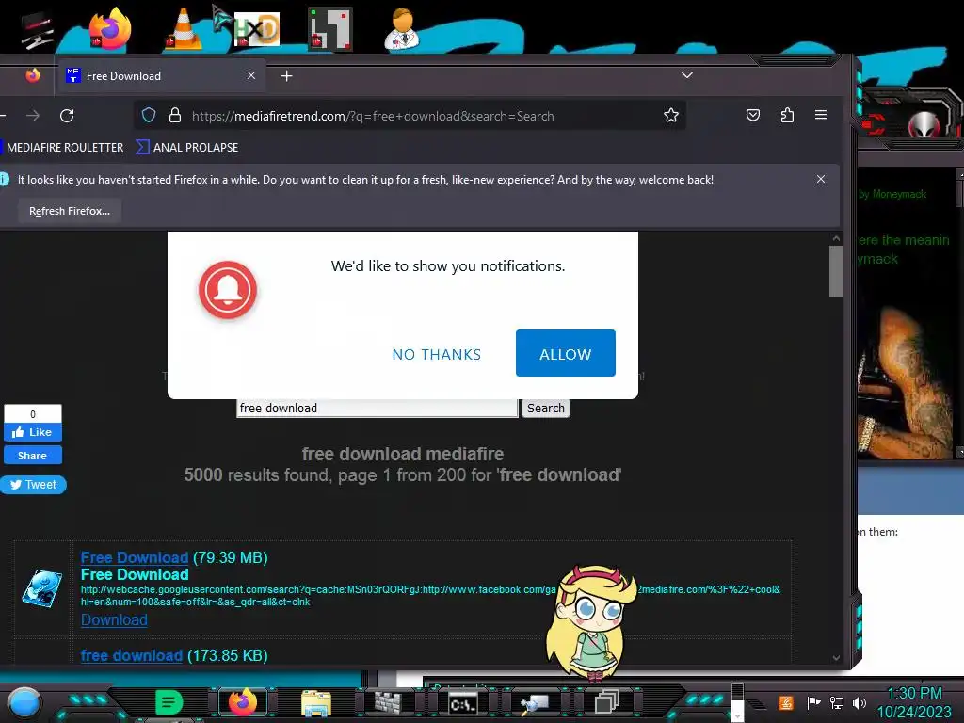Go forward in browser history
Screen dimensions: 964x723
[x=33, y=116]
